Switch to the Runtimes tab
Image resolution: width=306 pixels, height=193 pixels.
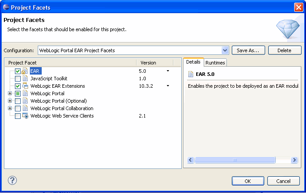coord(215,63)
